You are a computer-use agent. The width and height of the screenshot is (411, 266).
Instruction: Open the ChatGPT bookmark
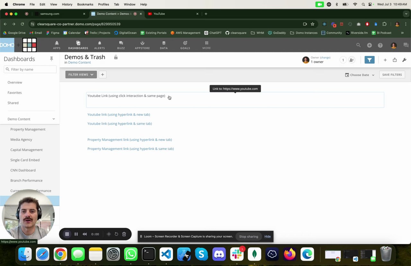(x=213, y=33)
